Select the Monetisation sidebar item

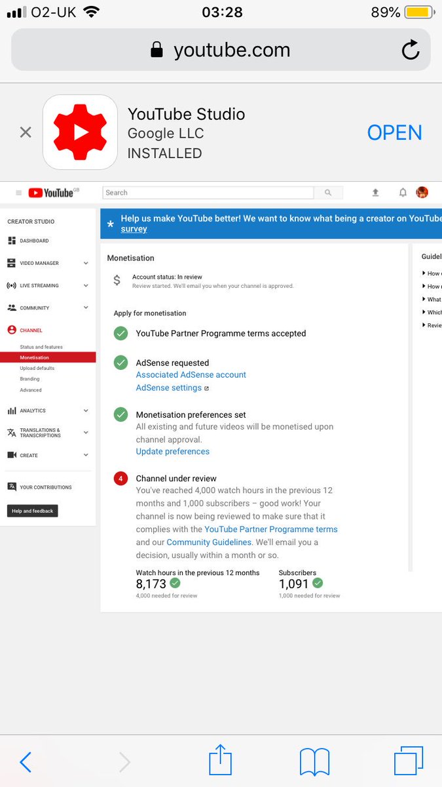click(x=48, y=357)
